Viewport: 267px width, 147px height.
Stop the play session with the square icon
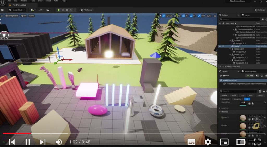67,10
